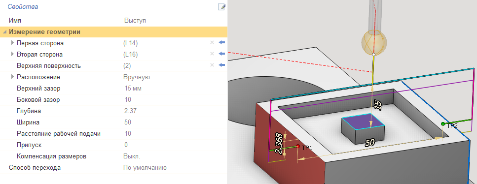Image resolution: width=477 pixels, height=184 pixels.
Task: Click the Свойства panel title
Action: (23, 7)
